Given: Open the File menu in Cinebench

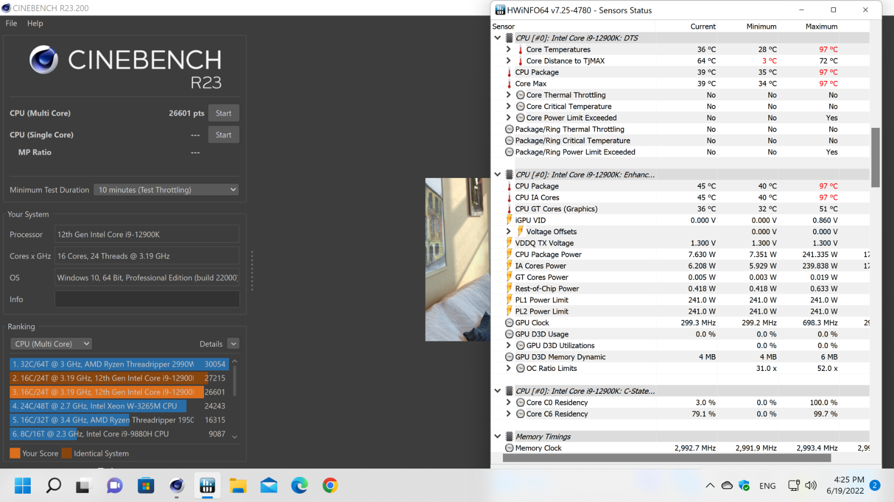Looking at the screenshot, I should (x=11, y=23).
